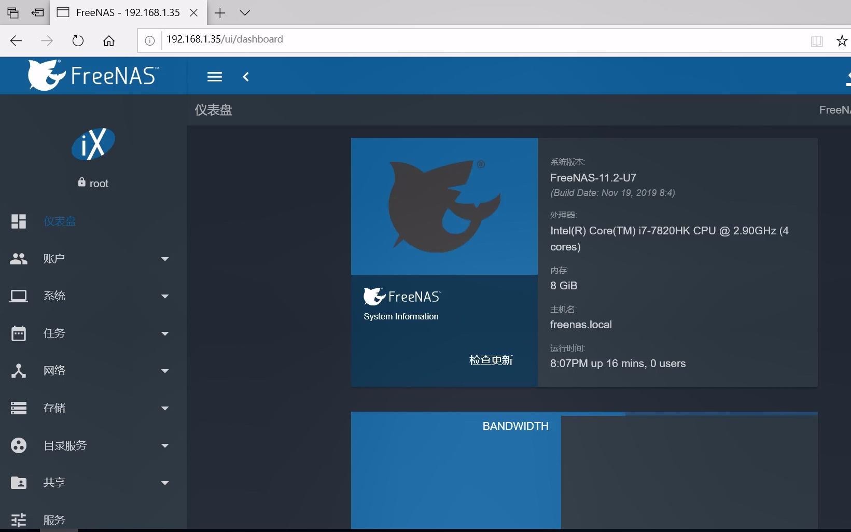Click the accounts people icon
The width and height of the screenshot is (851, 532).
(19, 259)
